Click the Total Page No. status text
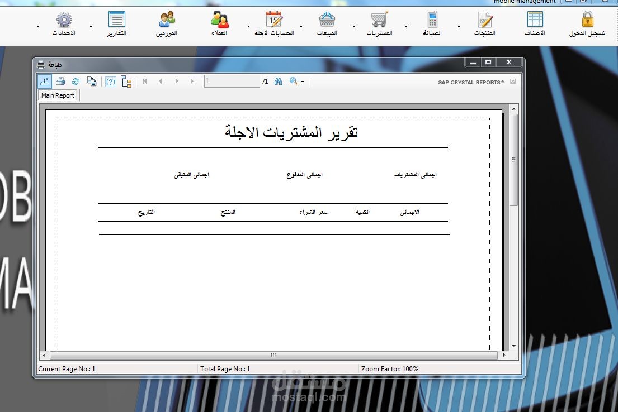Screen dimensions: 618x412 pos(225,368)
